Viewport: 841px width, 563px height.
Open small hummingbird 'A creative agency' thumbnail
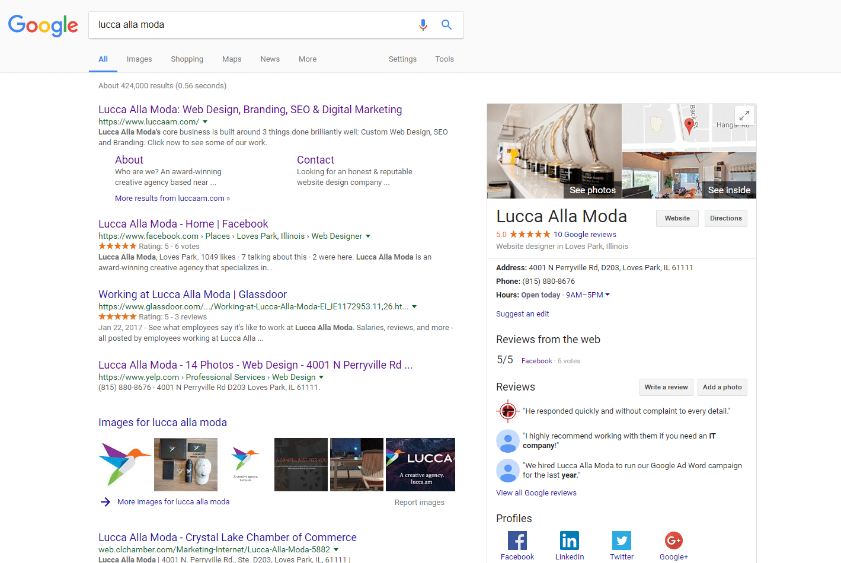(x=245, y=465)
